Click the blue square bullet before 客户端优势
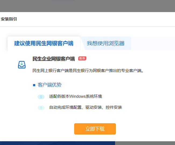Image resolution: width=175 pixels, height=145 pixels. click(34, 85)
